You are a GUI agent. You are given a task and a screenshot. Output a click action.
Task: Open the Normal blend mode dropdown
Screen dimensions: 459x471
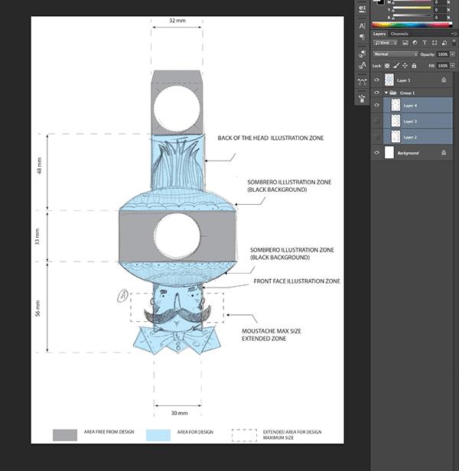pos(395,54)
